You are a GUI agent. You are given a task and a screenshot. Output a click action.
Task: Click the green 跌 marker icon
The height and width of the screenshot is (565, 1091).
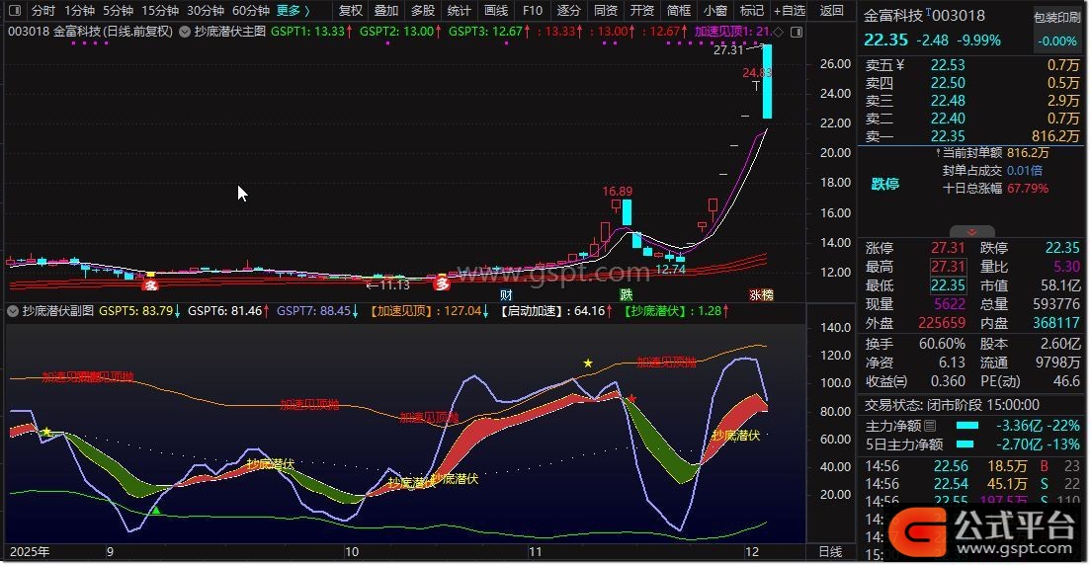[626, 295]
